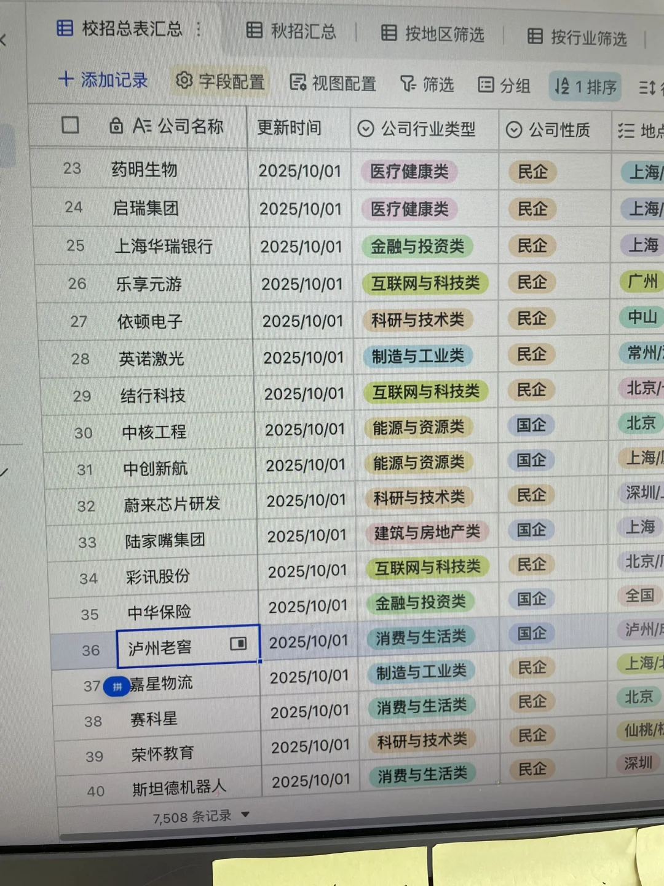Open the 7,508 条记录 count dropdown arrow
Screen dimensions: 664x886
tap(245, 814)
